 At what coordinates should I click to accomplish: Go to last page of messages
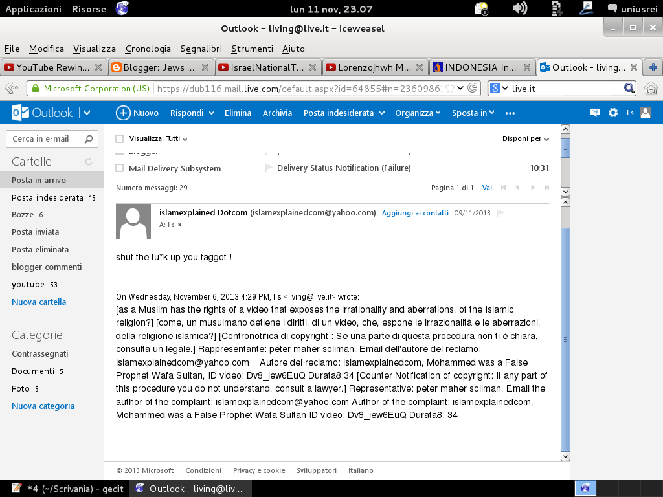click(x=546, y=188)
